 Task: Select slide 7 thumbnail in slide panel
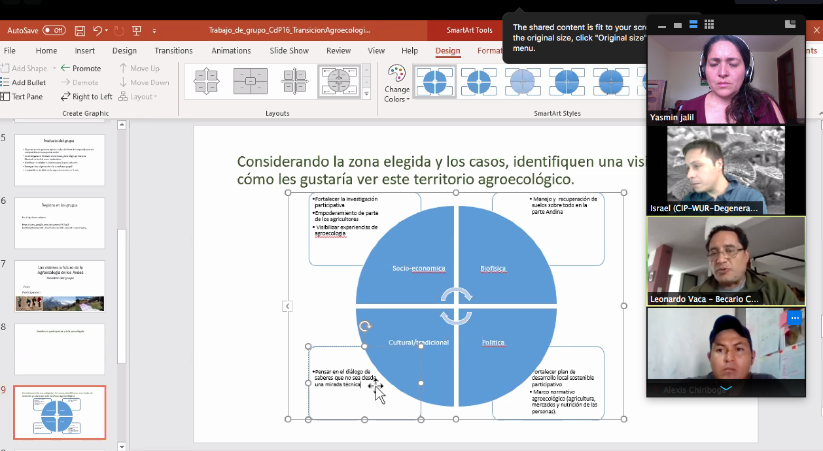(60, 286)
